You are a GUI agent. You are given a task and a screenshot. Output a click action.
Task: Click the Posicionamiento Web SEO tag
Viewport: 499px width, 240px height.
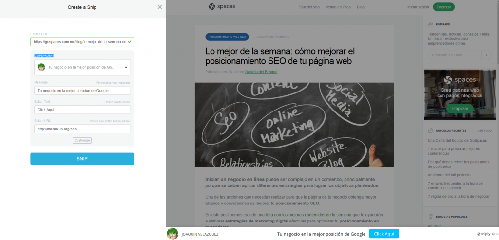(227, 37)
